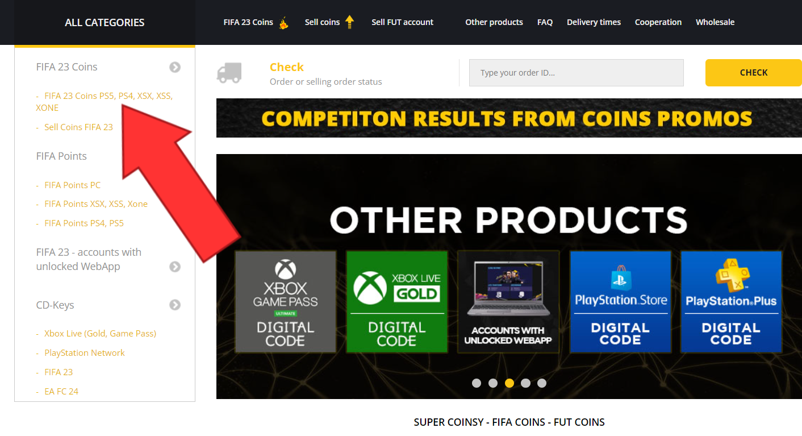Open the Xbox Game Pass digital code tile

coord(286,302)
